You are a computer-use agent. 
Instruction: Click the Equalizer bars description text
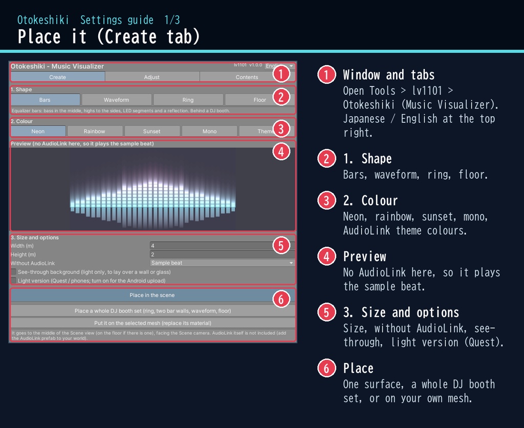[x=121, y=111]
